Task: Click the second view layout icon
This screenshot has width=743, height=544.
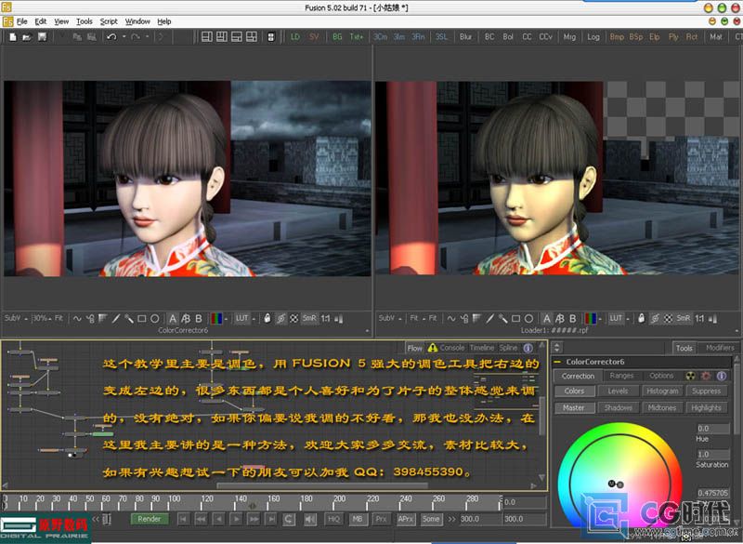Action: pos(222,37)
